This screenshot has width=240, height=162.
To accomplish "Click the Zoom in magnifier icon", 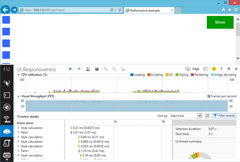I will [x=106, y=69].
